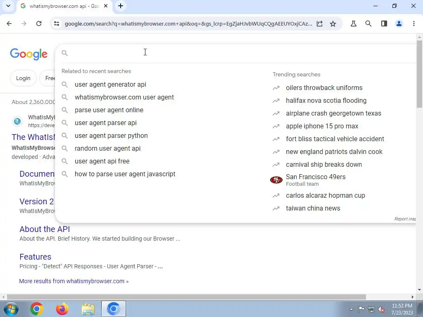Screen dimensions: 423x317
Task: Select trending airplane crash georgetown texas
Action: (333, 113)
